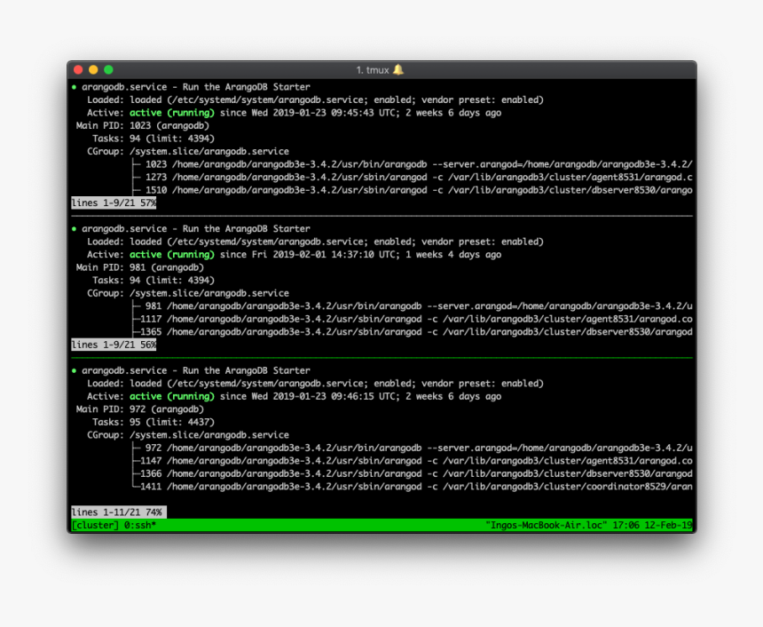Click the 'lines 1-11/21 74%' pager prompt
This screenshot has width=763, height=627.
[119, 512]
